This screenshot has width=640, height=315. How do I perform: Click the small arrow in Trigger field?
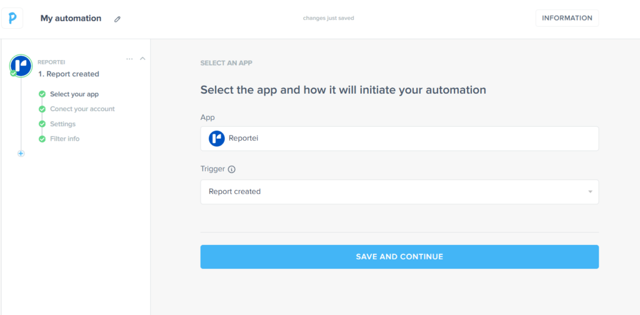point(590,192)
